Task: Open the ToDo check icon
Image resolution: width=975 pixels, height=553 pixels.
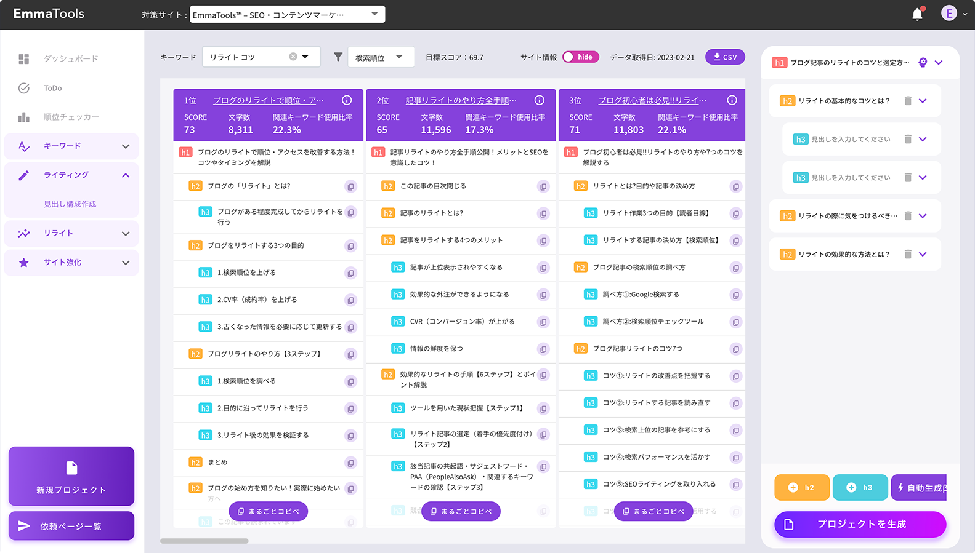Action: [24, 88]
